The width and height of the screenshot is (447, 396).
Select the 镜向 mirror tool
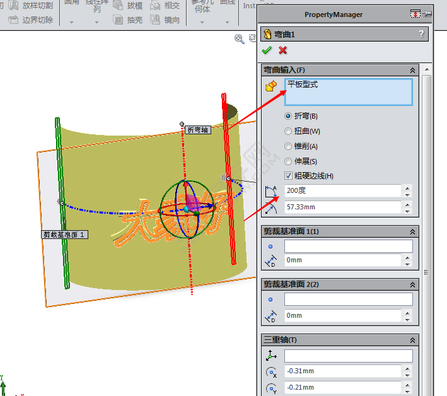click(x=165, y=20)
